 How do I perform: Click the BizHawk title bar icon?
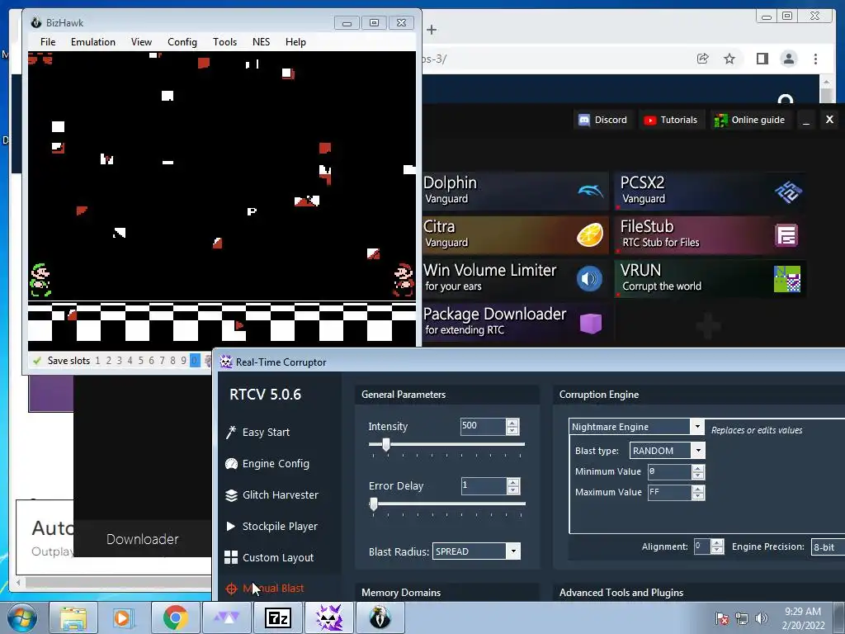[36, 22]
